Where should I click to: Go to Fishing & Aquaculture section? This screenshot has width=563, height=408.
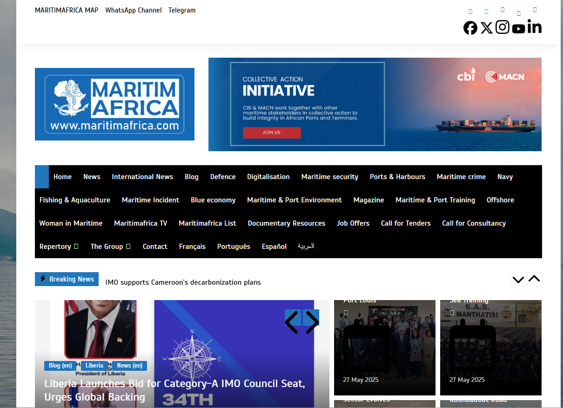click(x=75, y=200)
